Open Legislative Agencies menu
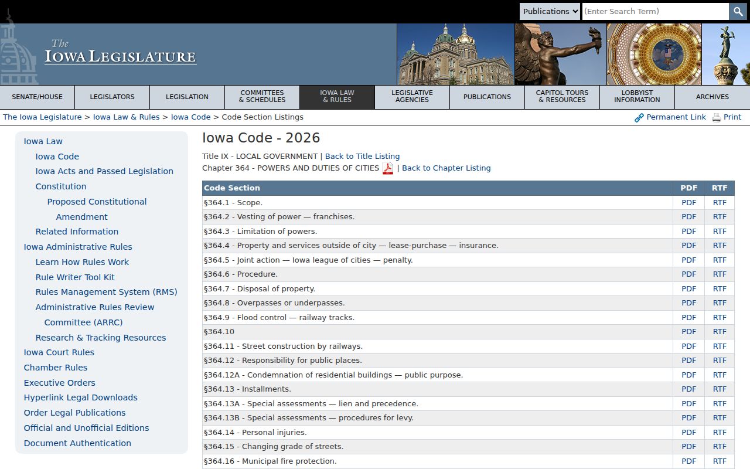 point(412,97)
